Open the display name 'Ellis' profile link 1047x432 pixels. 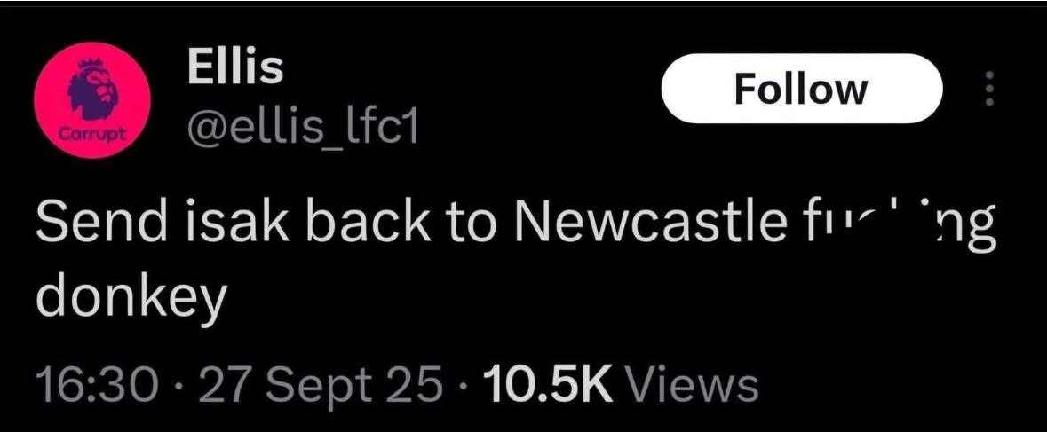click(234, 68)
